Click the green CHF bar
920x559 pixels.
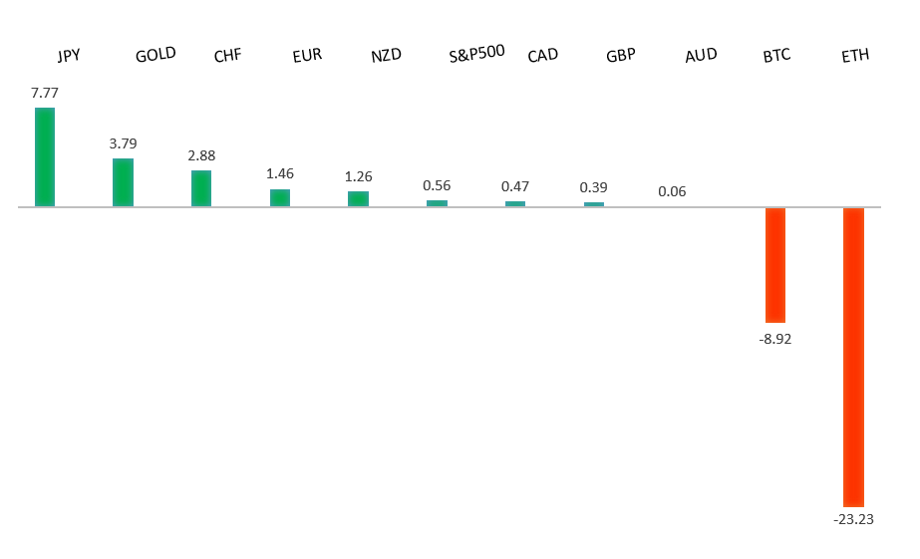tap(201, 188)
